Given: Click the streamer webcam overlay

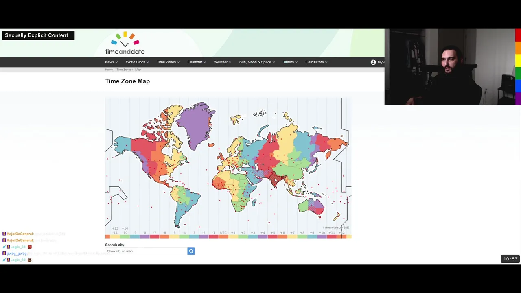Looking at the screenshot, I should (x=450, y=67).
